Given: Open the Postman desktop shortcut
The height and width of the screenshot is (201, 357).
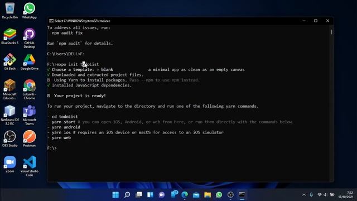Looking at the screenshot, I should (30, 139).
